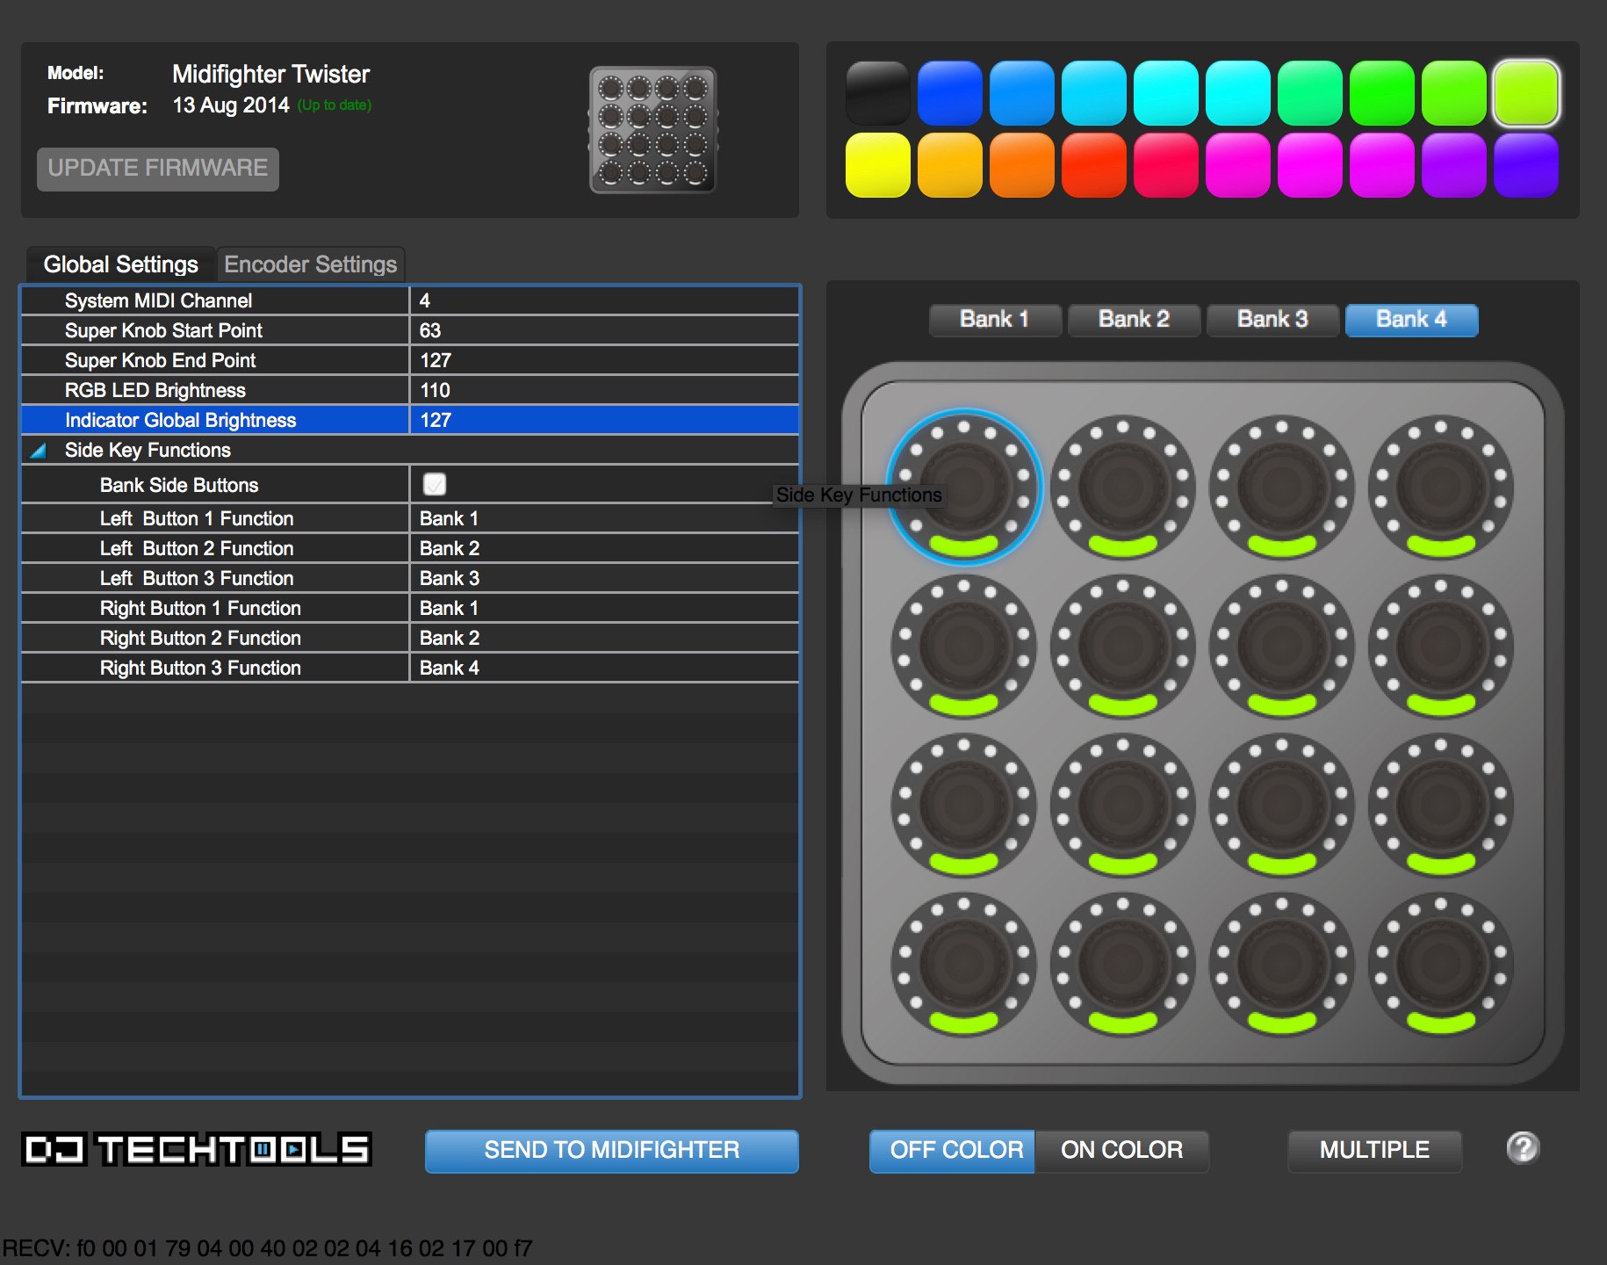Viewport: 1607px width, 1265px height.
Task: Pick the red color swatch
Action: pos(1094,165)
